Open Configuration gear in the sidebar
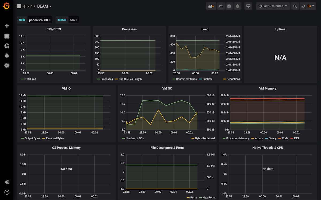Viewport: 321px width, 200px height. coord(7,65)
